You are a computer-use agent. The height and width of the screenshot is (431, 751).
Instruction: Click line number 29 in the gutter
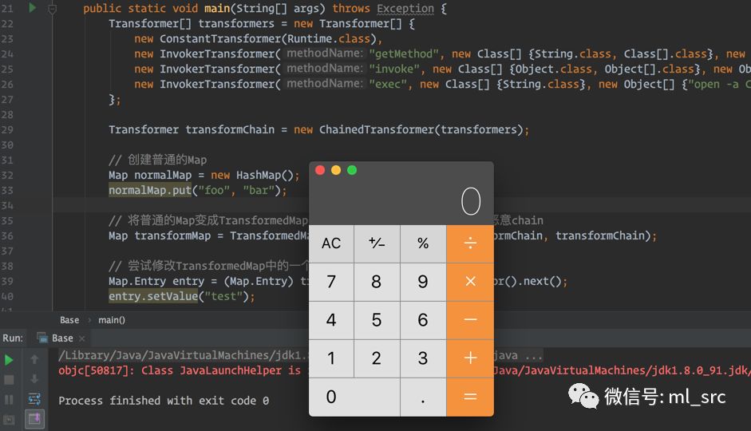tap(7, 130)
